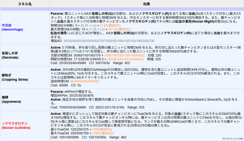Click the gray (0.25 × Lv) text
Viewport: 244px width, 141px height.
(89, 25)
